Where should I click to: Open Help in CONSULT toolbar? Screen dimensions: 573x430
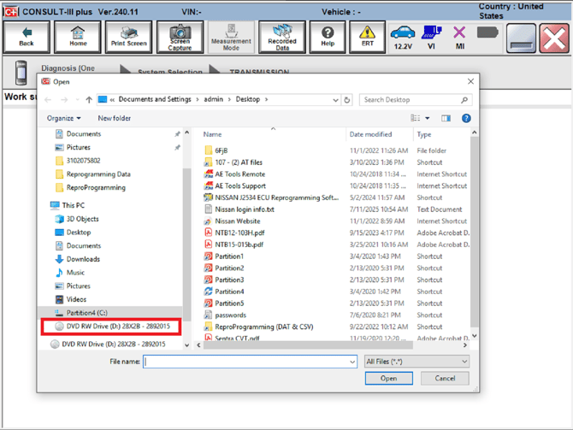click(328, 37)
